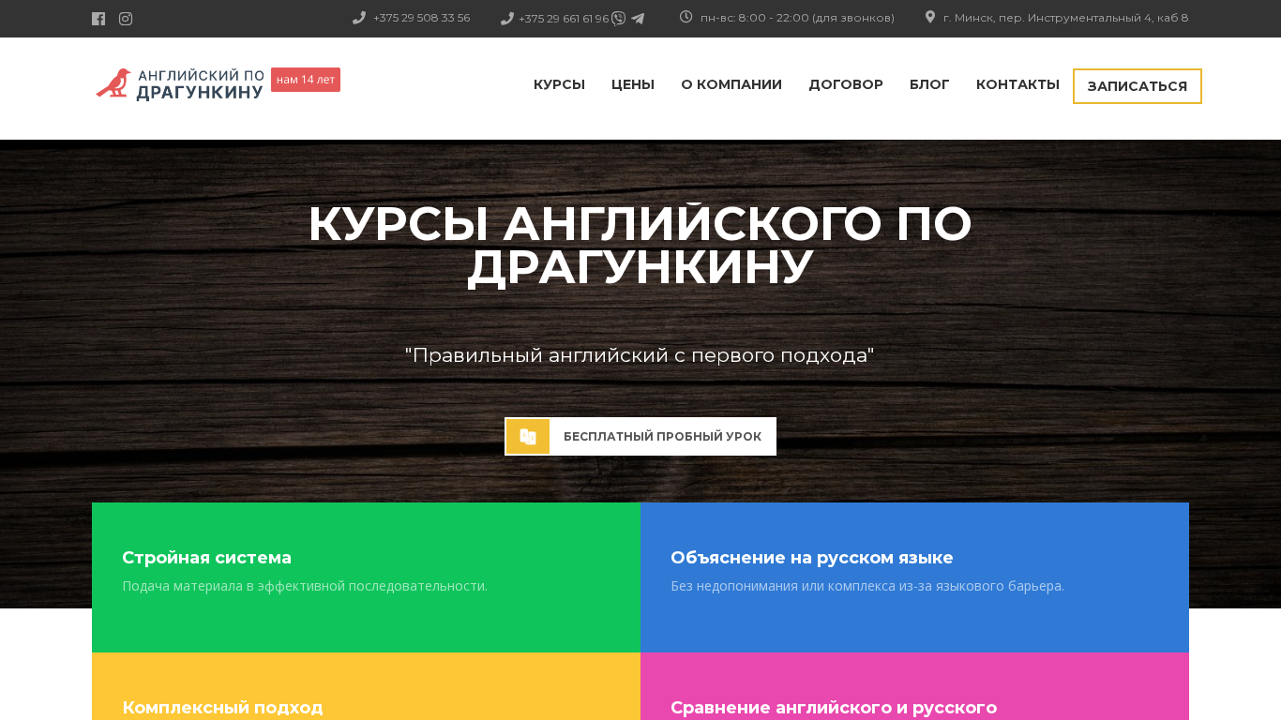Open Telegram chat icon
Image resolution: width=1281 pixels, height=720 pixels.
pos(638,19)
